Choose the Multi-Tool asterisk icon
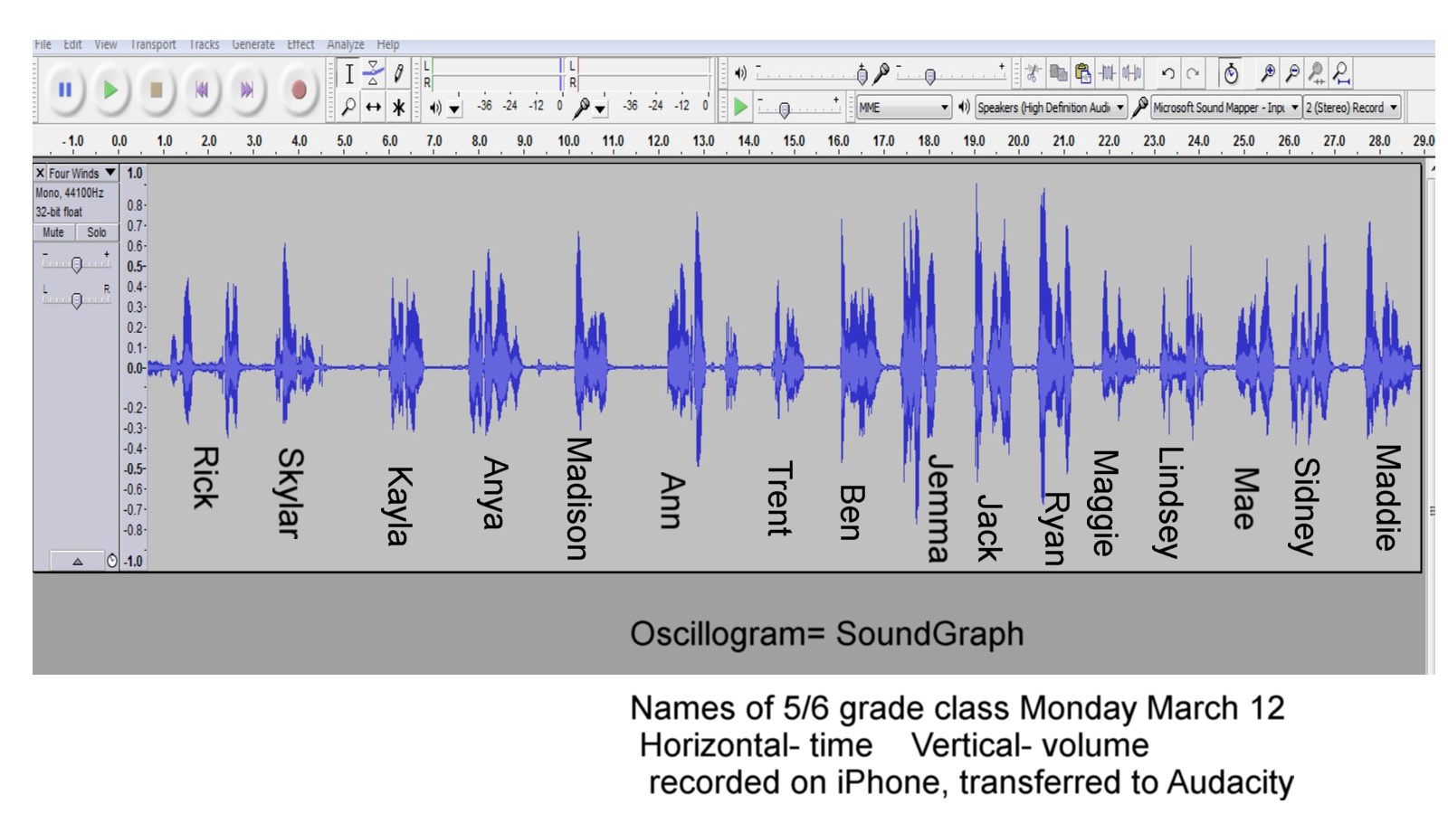This screenshot has height=814, width=1448. click(x=398, y=108)
